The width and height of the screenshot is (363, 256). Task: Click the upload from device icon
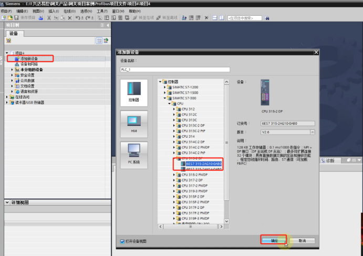(x=113, y=18)
